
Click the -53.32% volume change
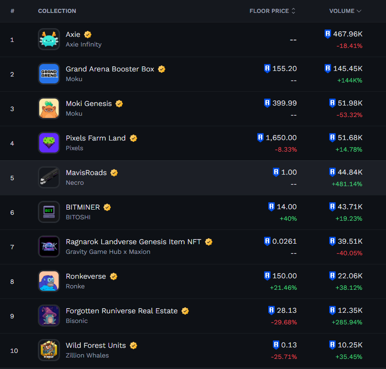[x=350, y=115]
